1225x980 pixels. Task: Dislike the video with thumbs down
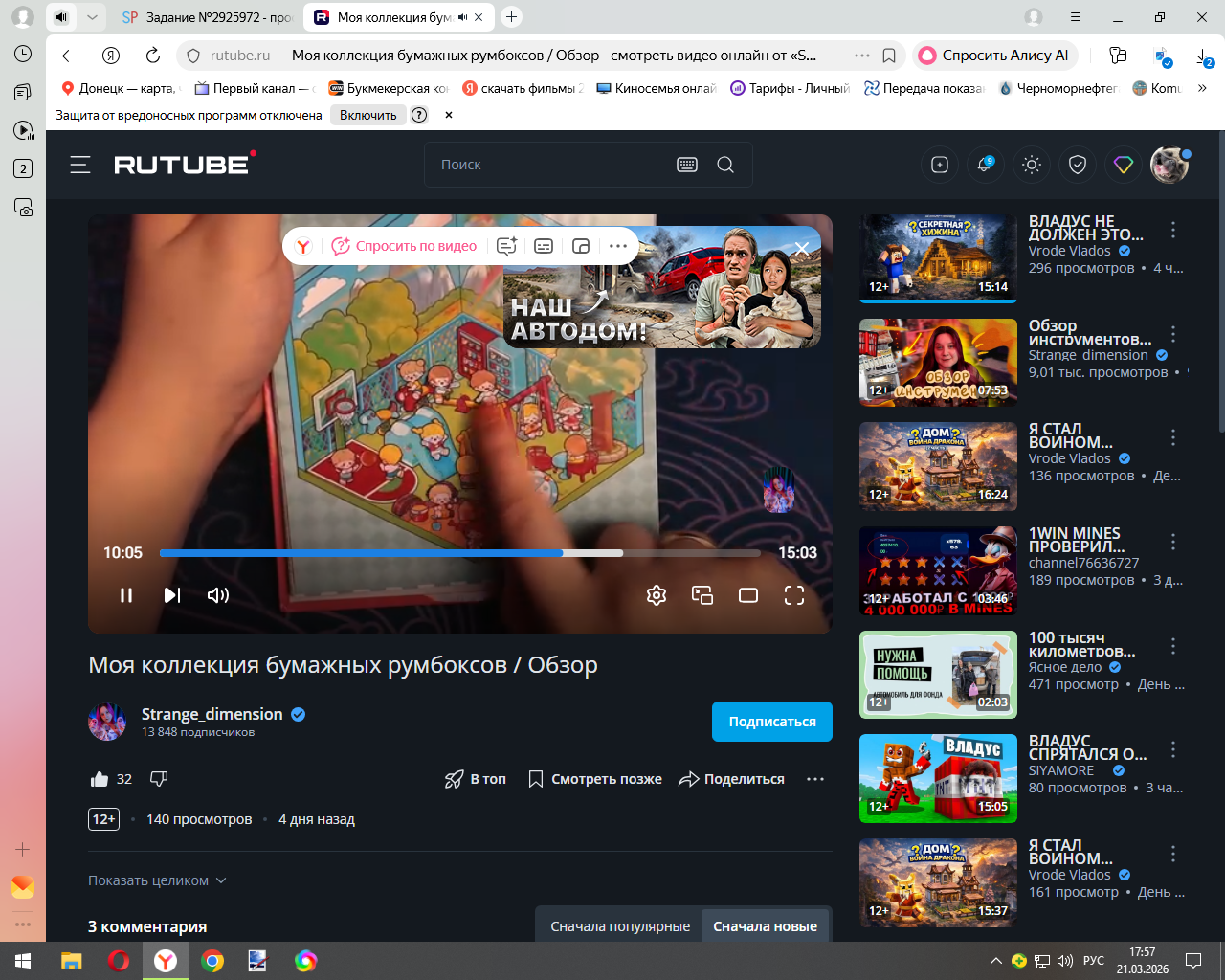click(159, 779)
